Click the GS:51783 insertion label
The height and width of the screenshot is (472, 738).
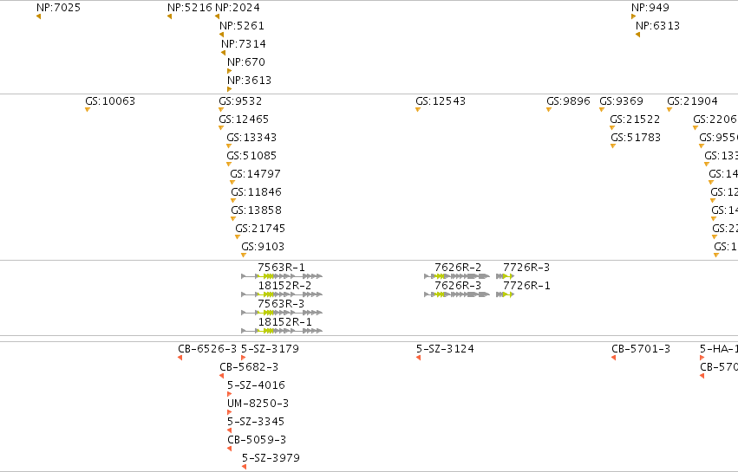[636, 138]
